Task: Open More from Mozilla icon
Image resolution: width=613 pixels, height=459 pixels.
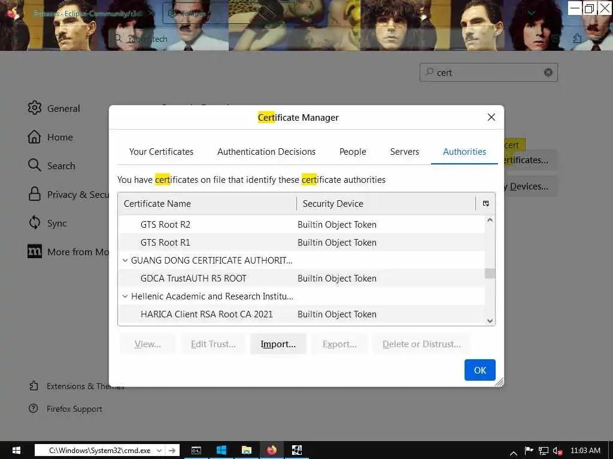Action: pos(34,251)
